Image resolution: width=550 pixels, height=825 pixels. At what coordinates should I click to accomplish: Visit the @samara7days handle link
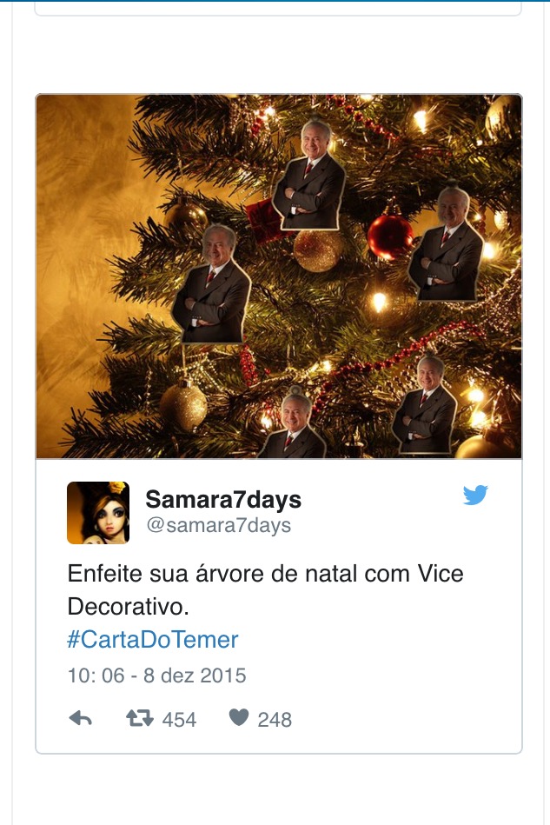point(218,525)
